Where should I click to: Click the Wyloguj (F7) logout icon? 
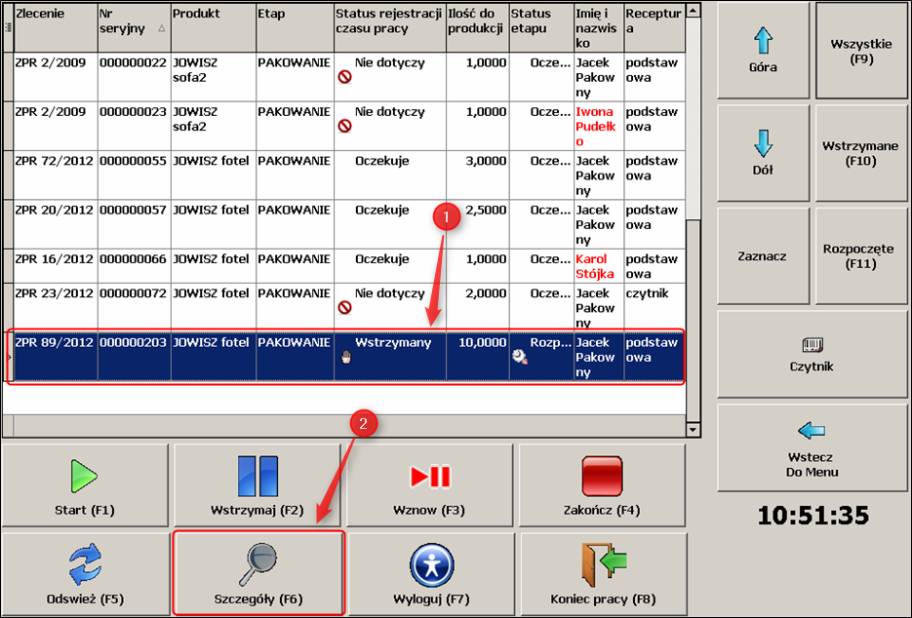[x=429, y=563]
